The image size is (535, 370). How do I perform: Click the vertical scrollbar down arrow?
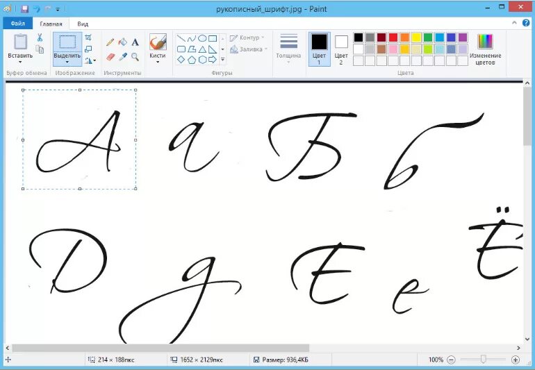pyautogui.click(x=527, y=339)
